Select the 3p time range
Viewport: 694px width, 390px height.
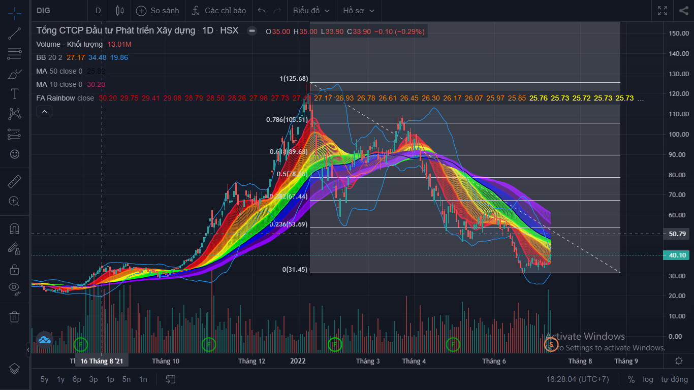[x=93, y=379]
